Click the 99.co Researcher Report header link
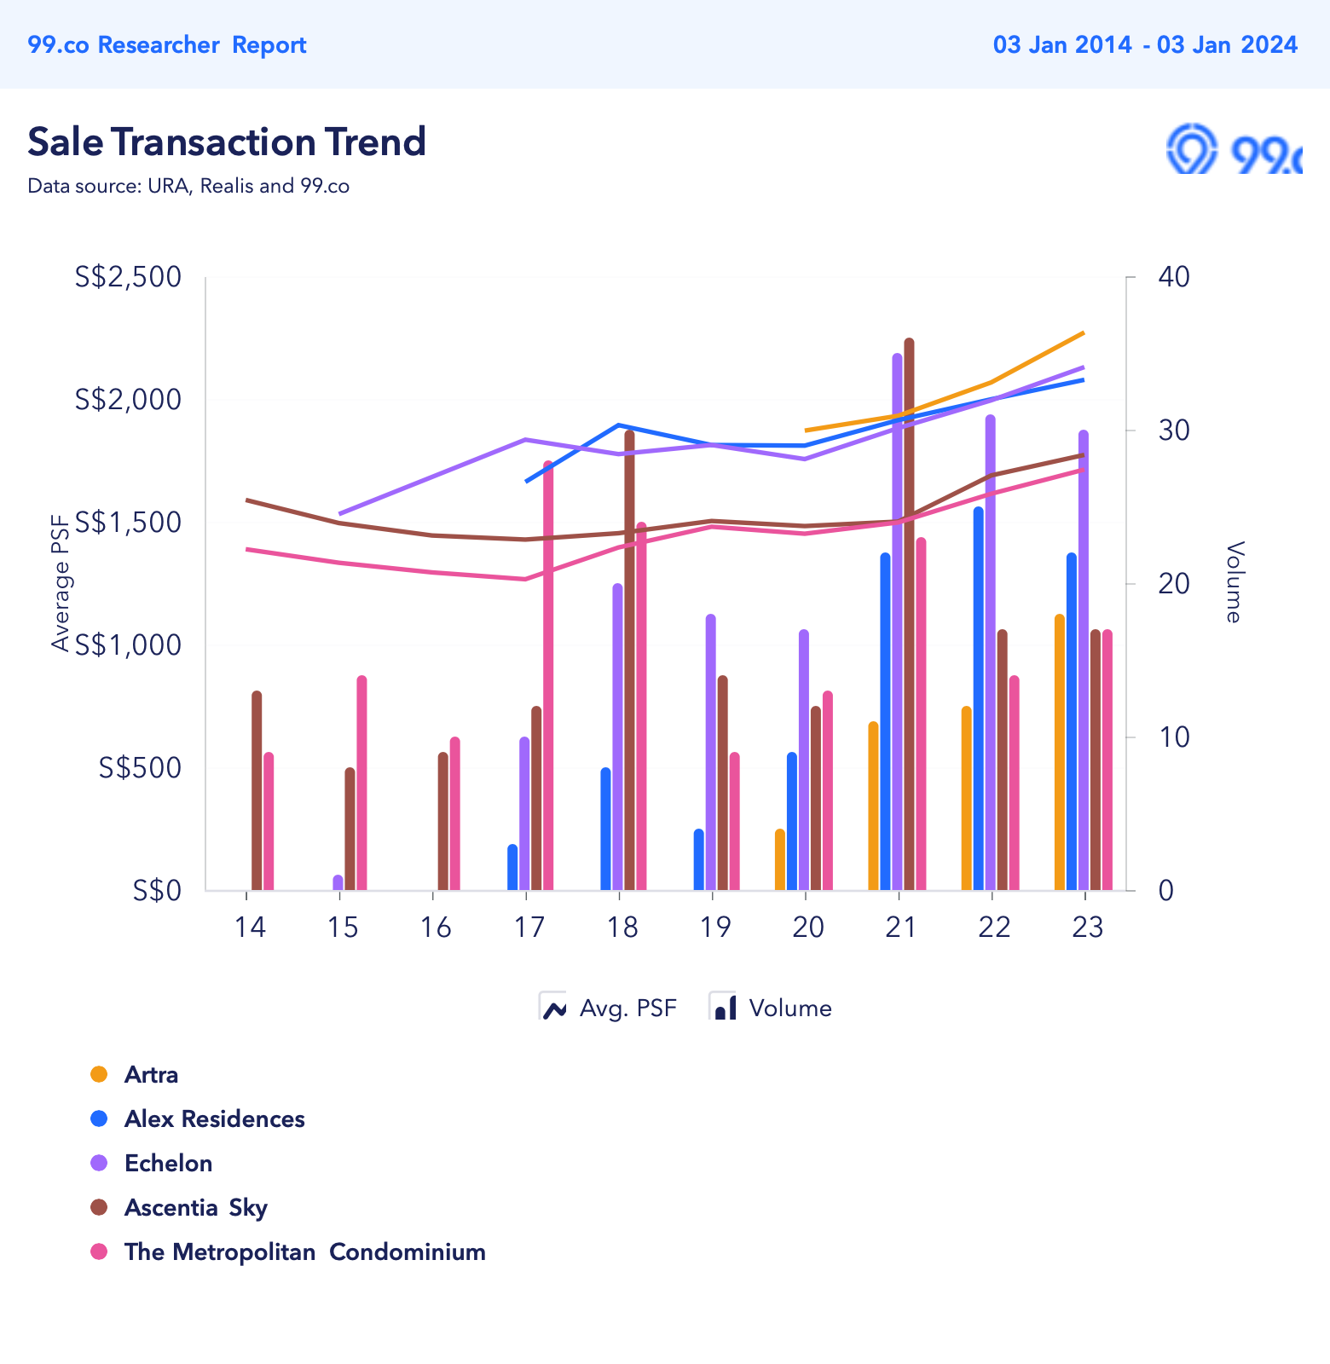 pos(167,44)
